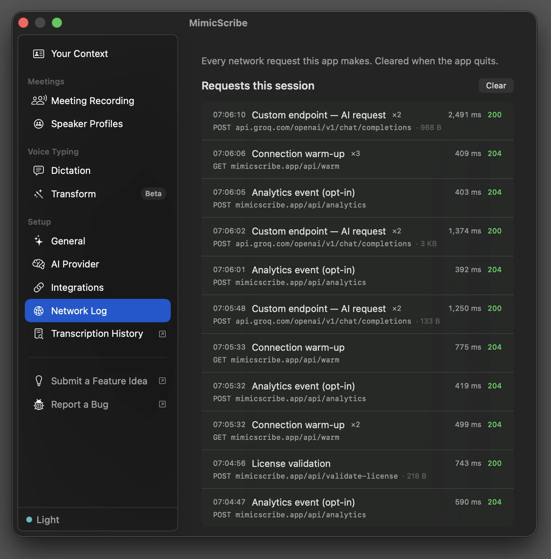Screen dimensions: 551x559
Task: Click the Report a Bug ladybug icon
Action: tap(39, 404)
